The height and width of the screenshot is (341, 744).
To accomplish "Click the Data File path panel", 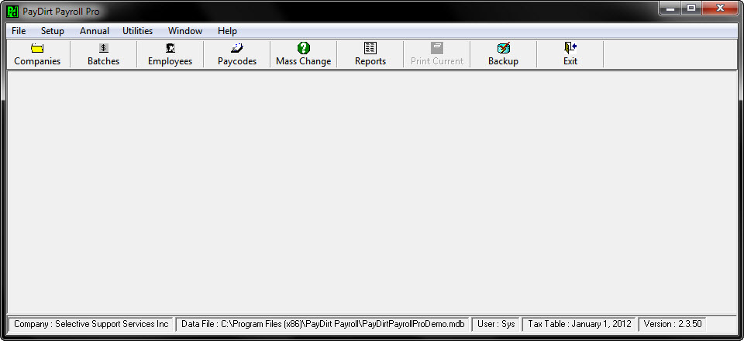I will pos(322,324).
